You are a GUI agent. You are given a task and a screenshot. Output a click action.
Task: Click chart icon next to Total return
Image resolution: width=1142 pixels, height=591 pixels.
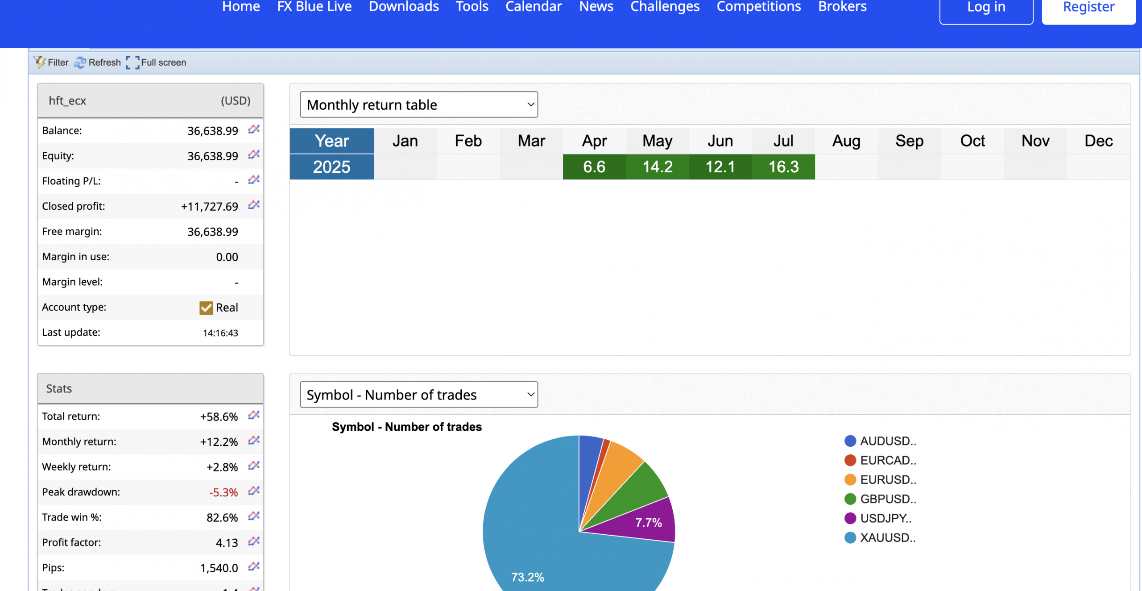pyautogui.click(x=254, y=415)
